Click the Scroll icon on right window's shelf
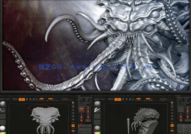This screenshot has height=134, width=191. (x=172, y=107)
